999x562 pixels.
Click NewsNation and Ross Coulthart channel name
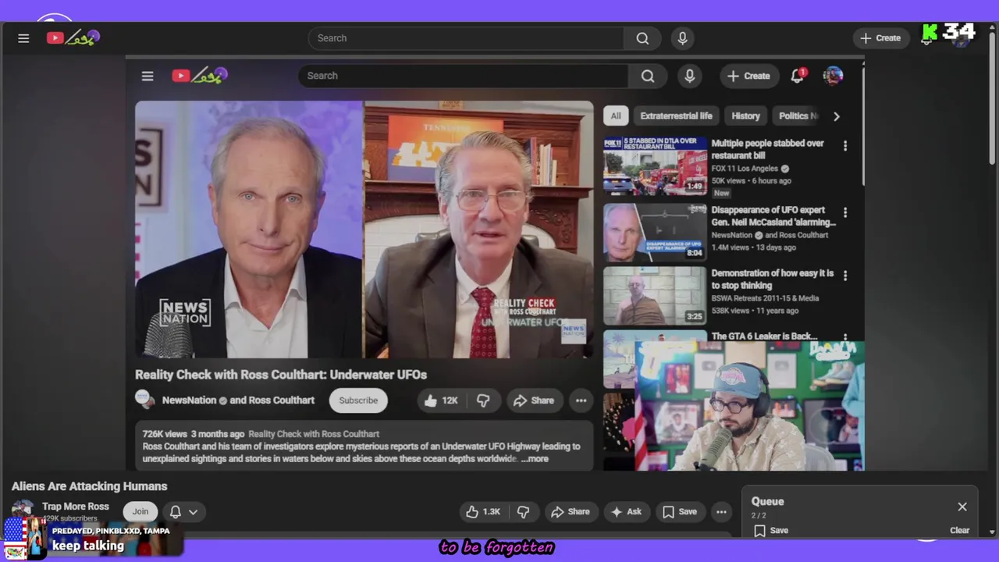(x=238, y=400)
